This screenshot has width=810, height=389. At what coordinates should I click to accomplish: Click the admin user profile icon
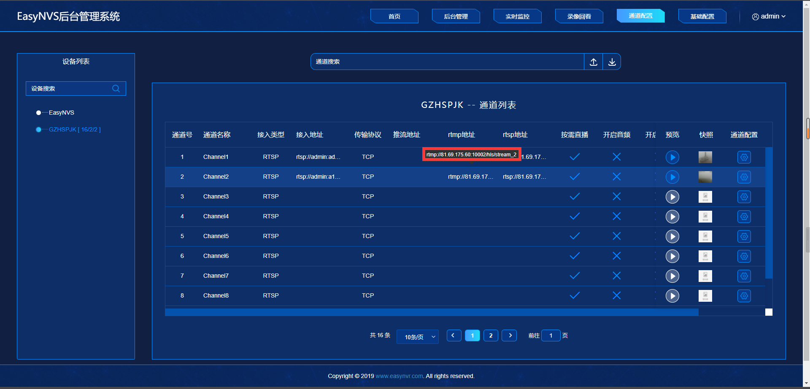point(755,16)
